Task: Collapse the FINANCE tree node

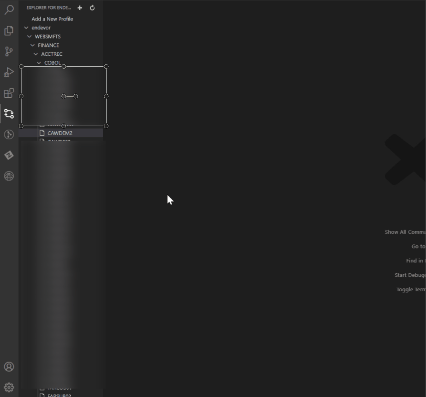Action: pos(33,45)
